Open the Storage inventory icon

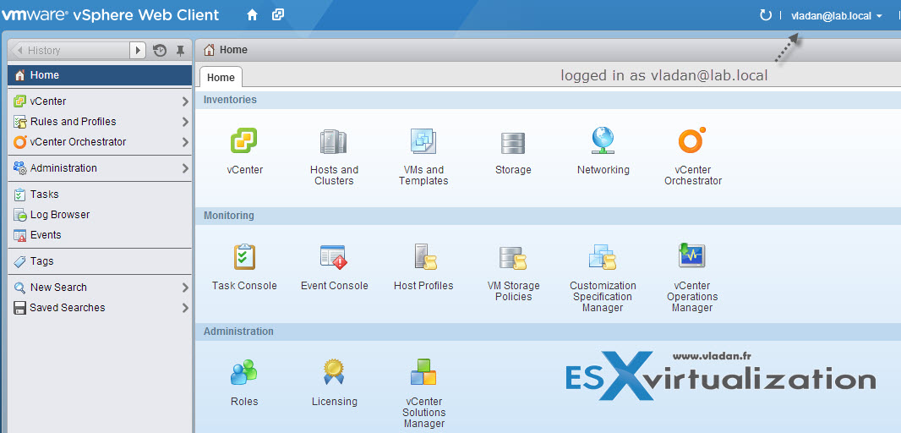tap(512, 143)
